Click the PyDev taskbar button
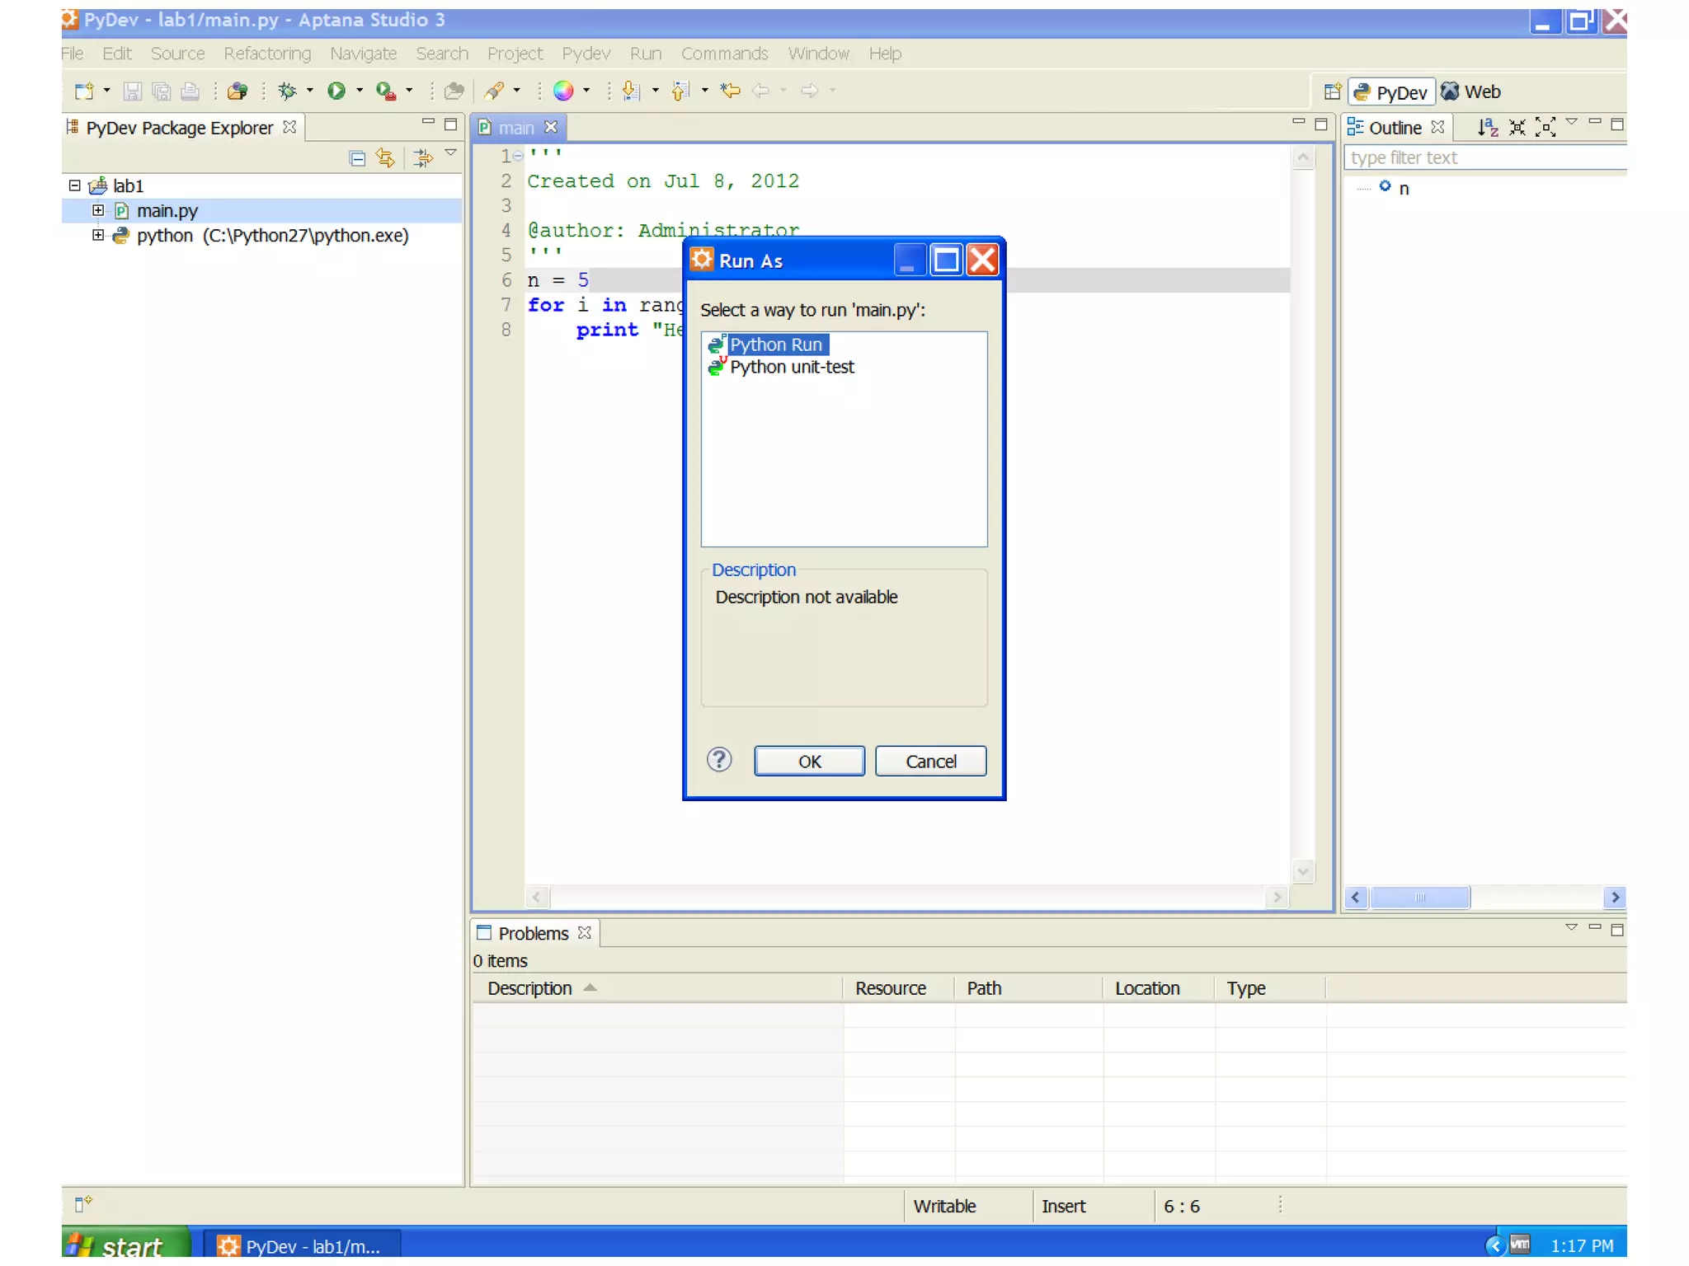This screenshot has height=1266, width=1689. [x=302, y=1245]
